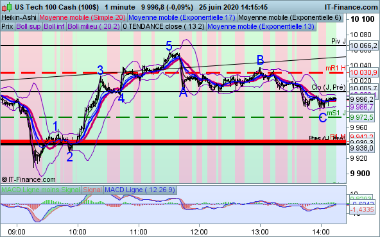Click the candlestick icon beside the chart title
The image size is (380, 237).
(6, 7)
